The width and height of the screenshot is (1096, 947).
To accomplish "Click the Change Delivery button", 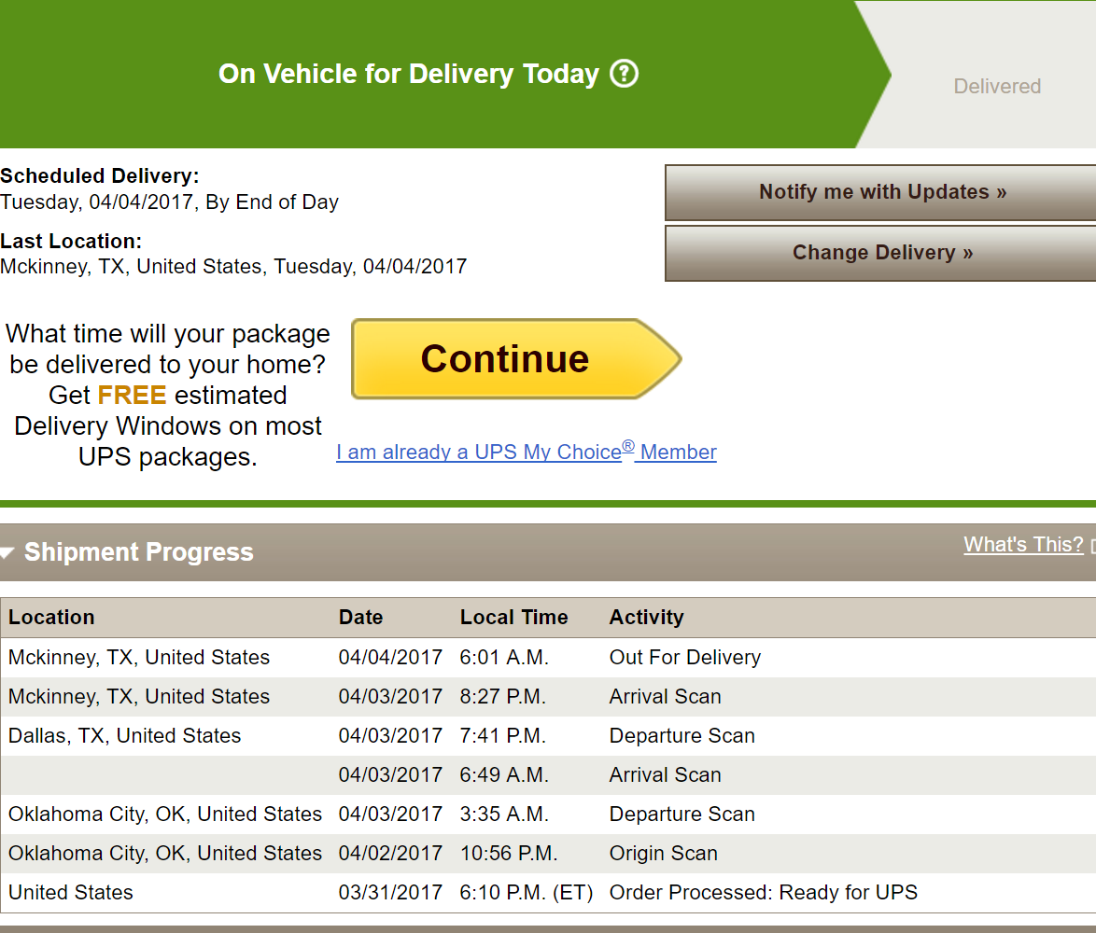I will [x=880, y=253].
